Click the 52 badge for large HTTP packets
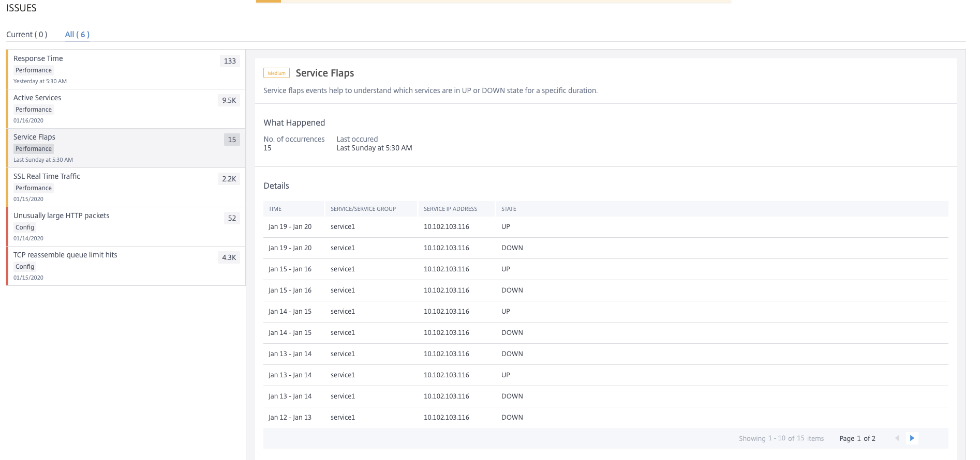Image resolution: width=980 pixels, height=460 pixels. click(232, 218)
